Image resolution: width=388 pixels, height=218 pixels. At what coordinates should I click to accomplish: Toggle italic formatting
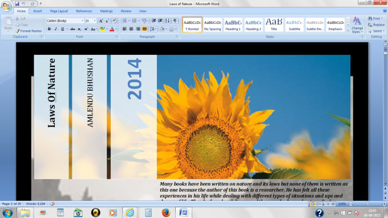(x=56, y=29)
